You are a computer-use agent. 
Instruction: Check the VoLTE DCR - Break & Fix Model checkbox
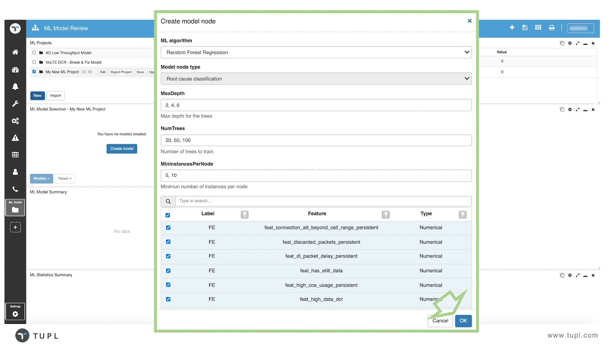coord(34,62)
